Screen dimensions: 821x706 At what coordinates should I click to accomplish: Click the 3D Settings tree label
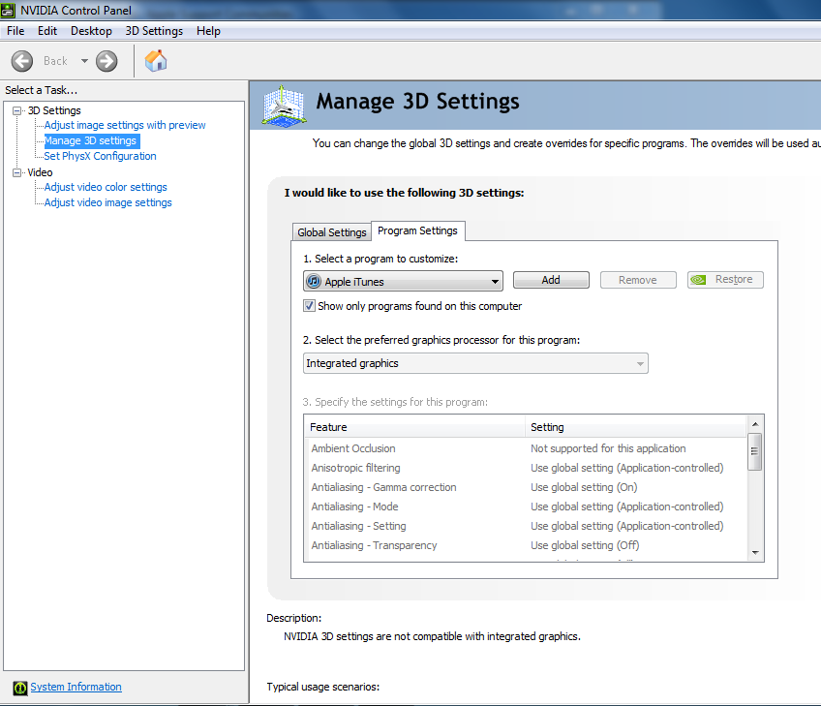coord(54,110)
